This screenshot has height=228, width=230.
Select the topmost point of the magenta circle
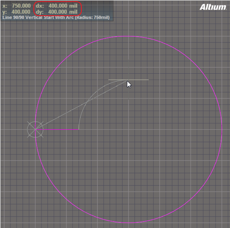[128, 36]
